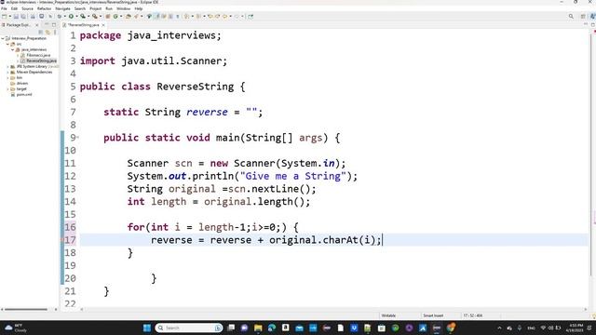The image size is (596, 335).
Task: Click the New Java Class icon
Action: point(115,17)
